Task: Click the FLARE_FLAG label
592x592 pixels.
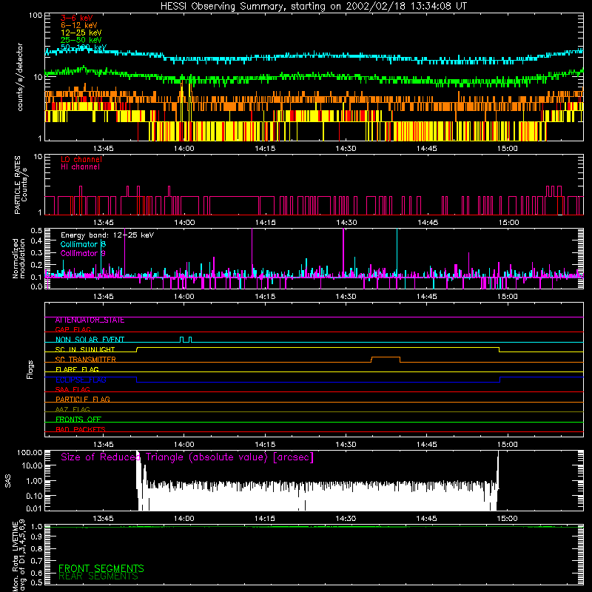Action: (77, 369)
